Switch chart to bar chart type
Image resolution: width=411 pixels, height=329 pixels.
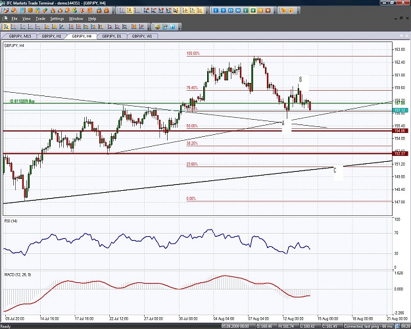click(x=122, y=11)
